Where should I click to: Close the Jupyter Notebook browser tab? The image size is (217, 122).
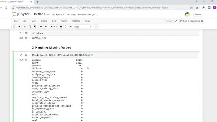(x=31, y=2)
